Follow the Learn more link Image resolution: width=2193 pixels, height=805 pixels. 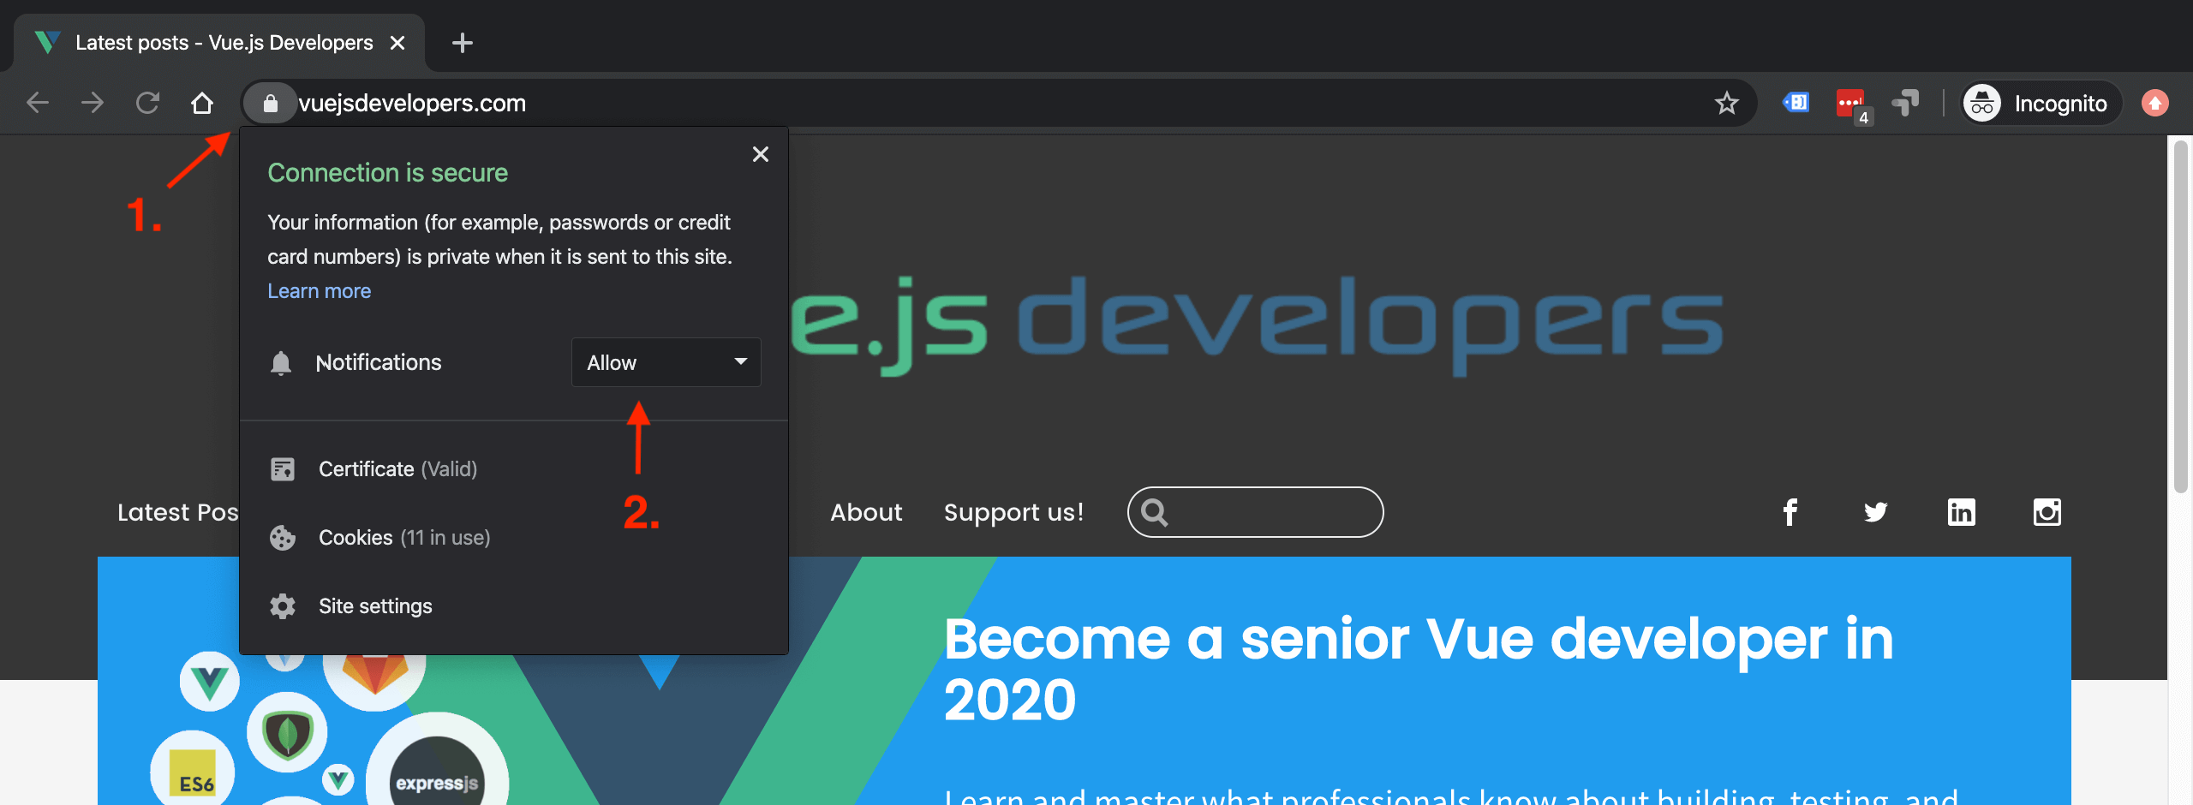(x=319, y=291)
